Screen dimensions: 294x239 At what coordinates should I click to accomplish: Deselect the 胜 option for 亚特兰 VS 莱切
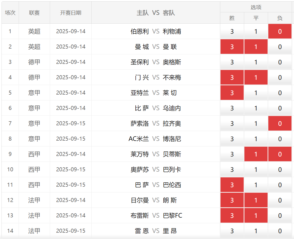(x=232, y=93)
